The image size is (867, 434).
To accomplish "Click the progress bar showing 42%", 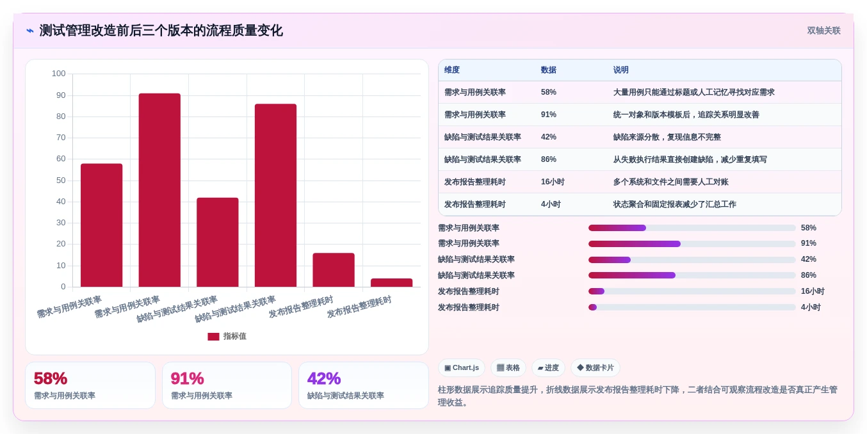I will pyautogui.click(x=692, y=260).
